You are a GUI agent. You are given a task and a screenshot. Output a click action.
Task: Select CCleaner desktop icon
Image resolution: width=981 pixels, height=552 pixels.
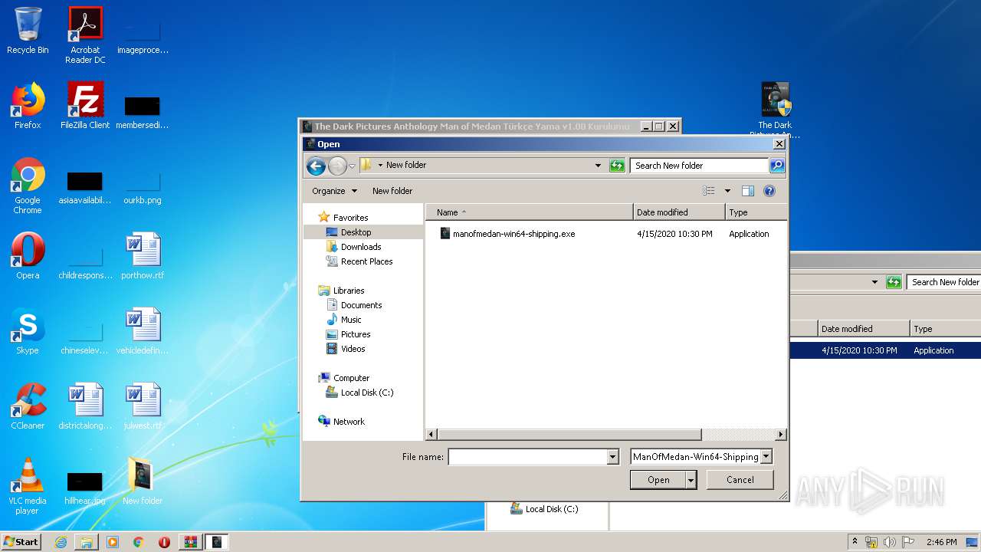coord(28,406)
